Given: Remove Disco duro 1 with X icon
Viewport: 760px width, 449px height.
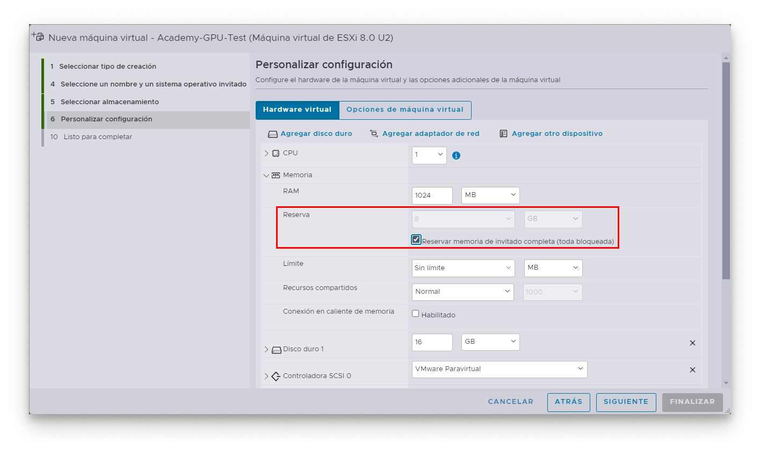Looking at the screenshot, I should 692,343.
